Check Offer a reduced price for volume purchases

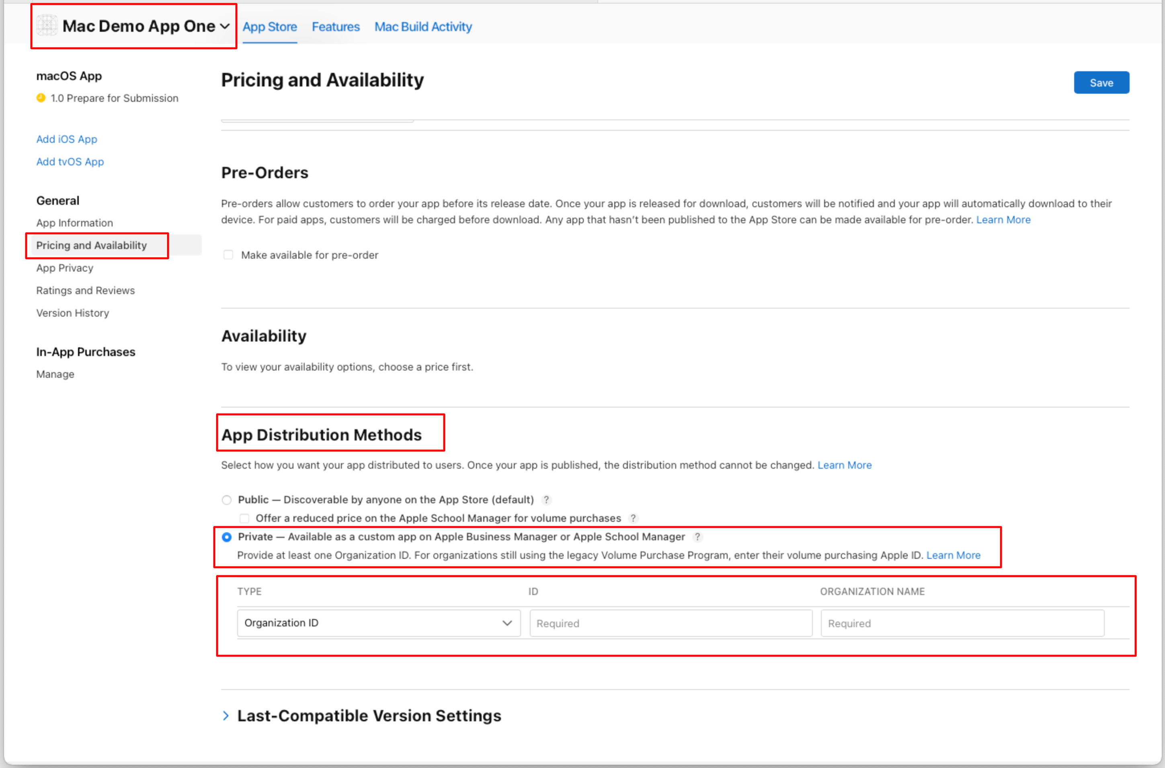(x=244, y=518)
